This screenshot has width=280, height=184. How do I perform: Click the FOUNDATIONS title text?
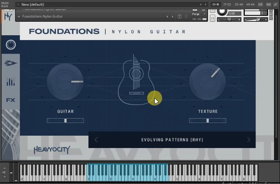(x=64, y=31)
